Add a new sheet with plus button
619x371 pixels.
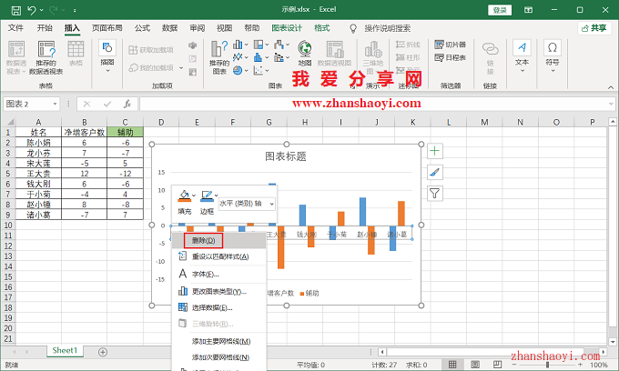pyautogui.click(x=103, y=352)
